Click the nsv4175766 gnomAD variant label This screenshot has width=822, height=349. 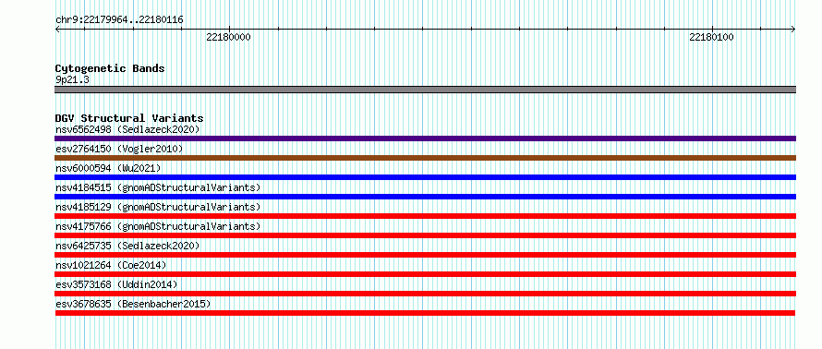point(158,226)
